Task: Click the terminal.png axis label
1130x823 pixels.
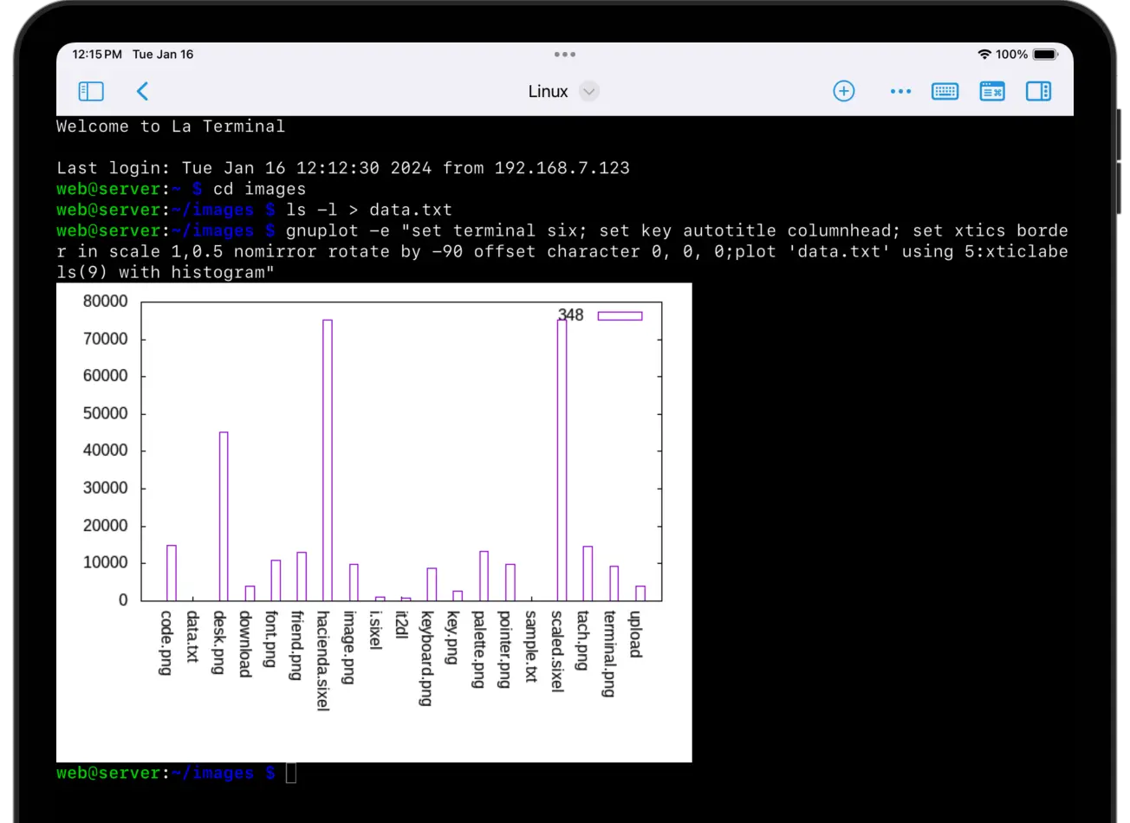Action: [x=609, y=653]
